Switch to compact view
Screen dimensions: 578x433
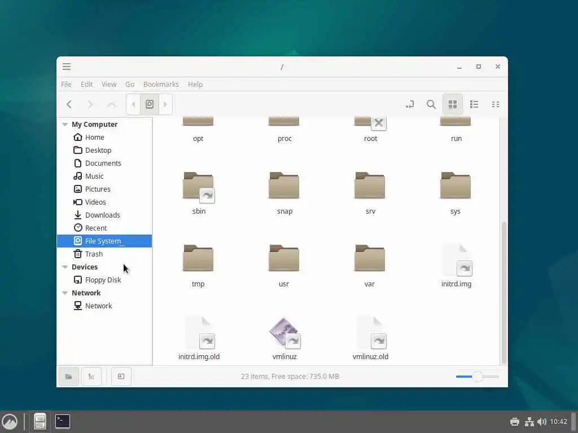tap(496, 104)
